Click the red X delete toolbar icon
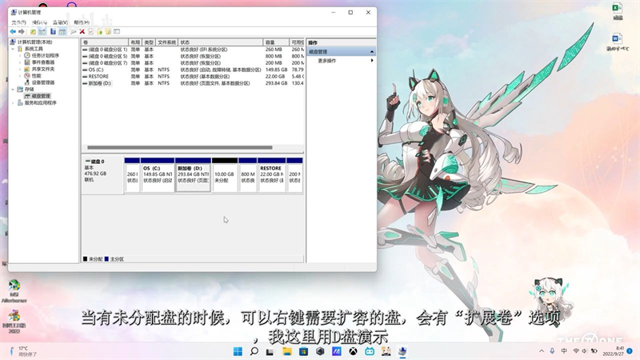The height and width of the screenshot is (360, 640). (82, 31)
